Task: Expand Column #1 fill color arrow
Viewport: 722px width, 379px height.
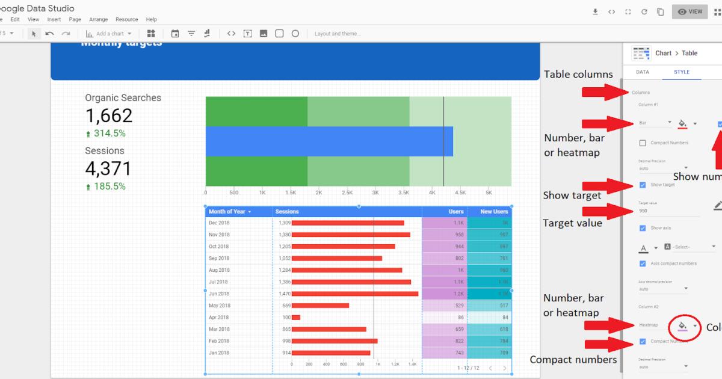Action: coord(695,124)
